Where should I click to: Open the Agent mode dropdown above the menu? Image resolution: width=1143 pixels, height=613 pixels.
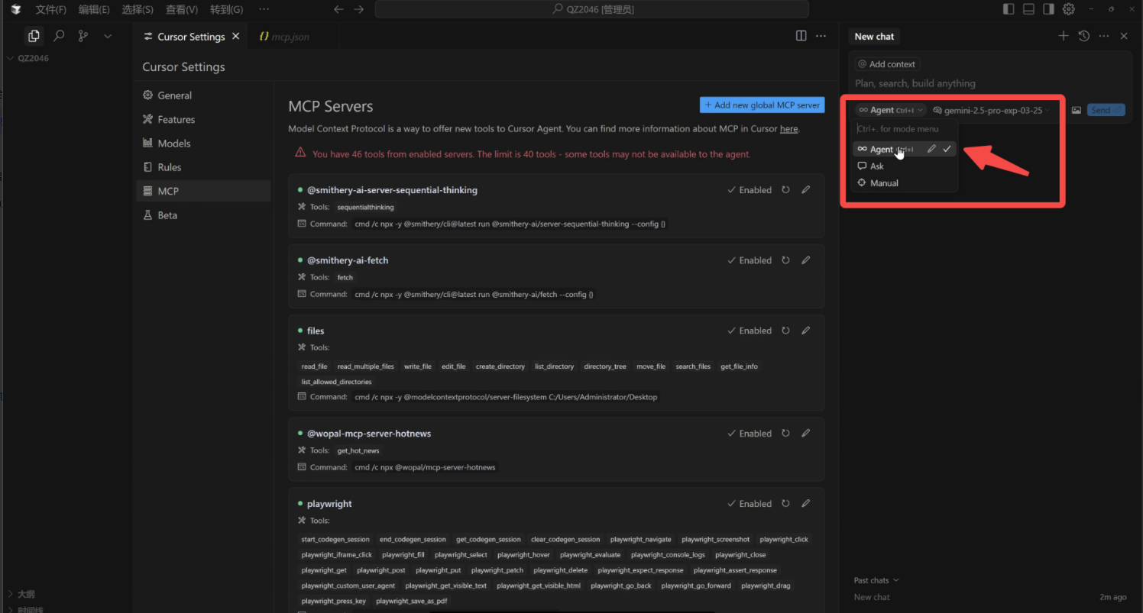[889, 109]
